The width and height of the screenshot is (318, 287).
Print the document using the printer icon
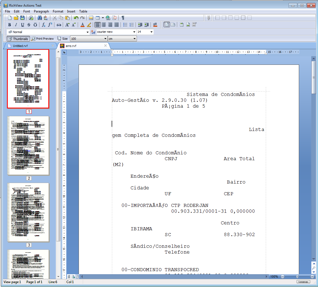[x=31, y=18]
